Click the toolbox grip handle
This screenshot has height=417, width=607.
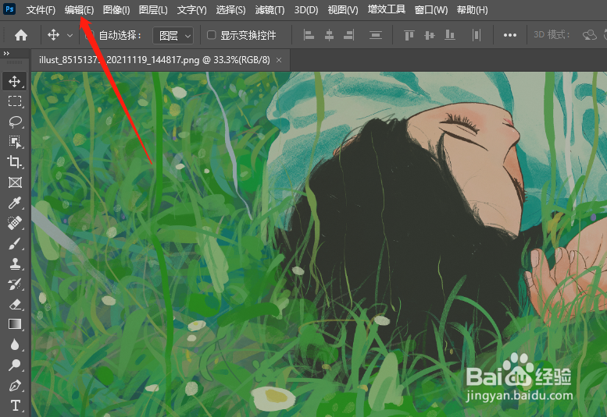pyautogui.click(x=14, y=62)
